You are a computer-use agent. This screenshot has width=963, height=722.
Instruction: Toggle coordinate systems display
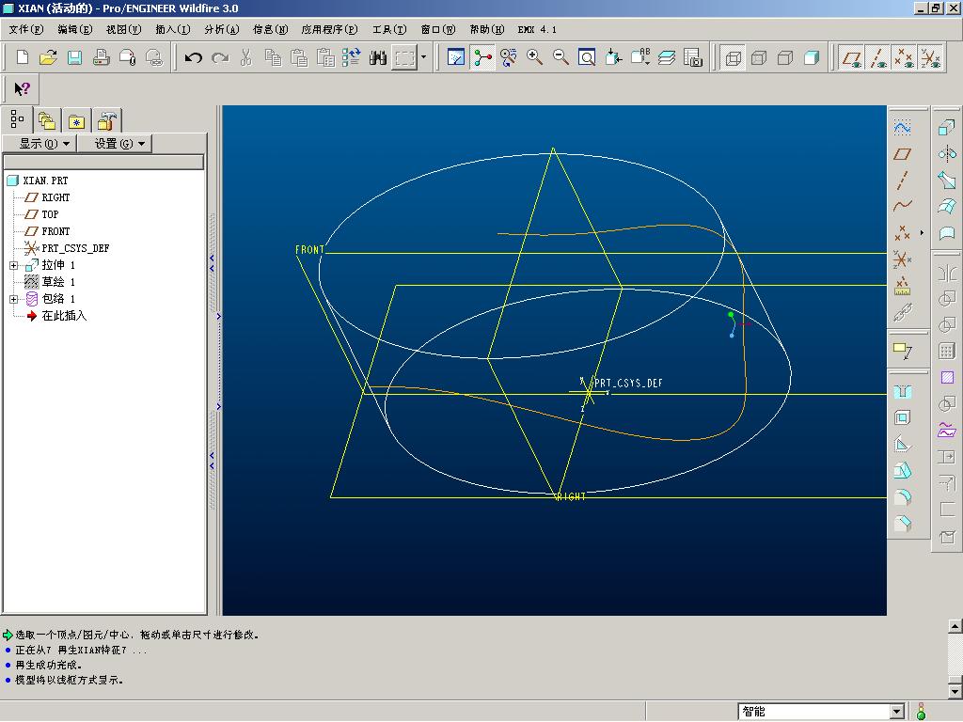931,57
